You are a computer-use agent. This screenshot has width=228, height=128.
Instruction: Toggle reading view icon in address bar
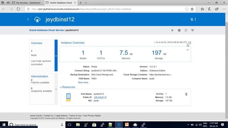[187, 9]
